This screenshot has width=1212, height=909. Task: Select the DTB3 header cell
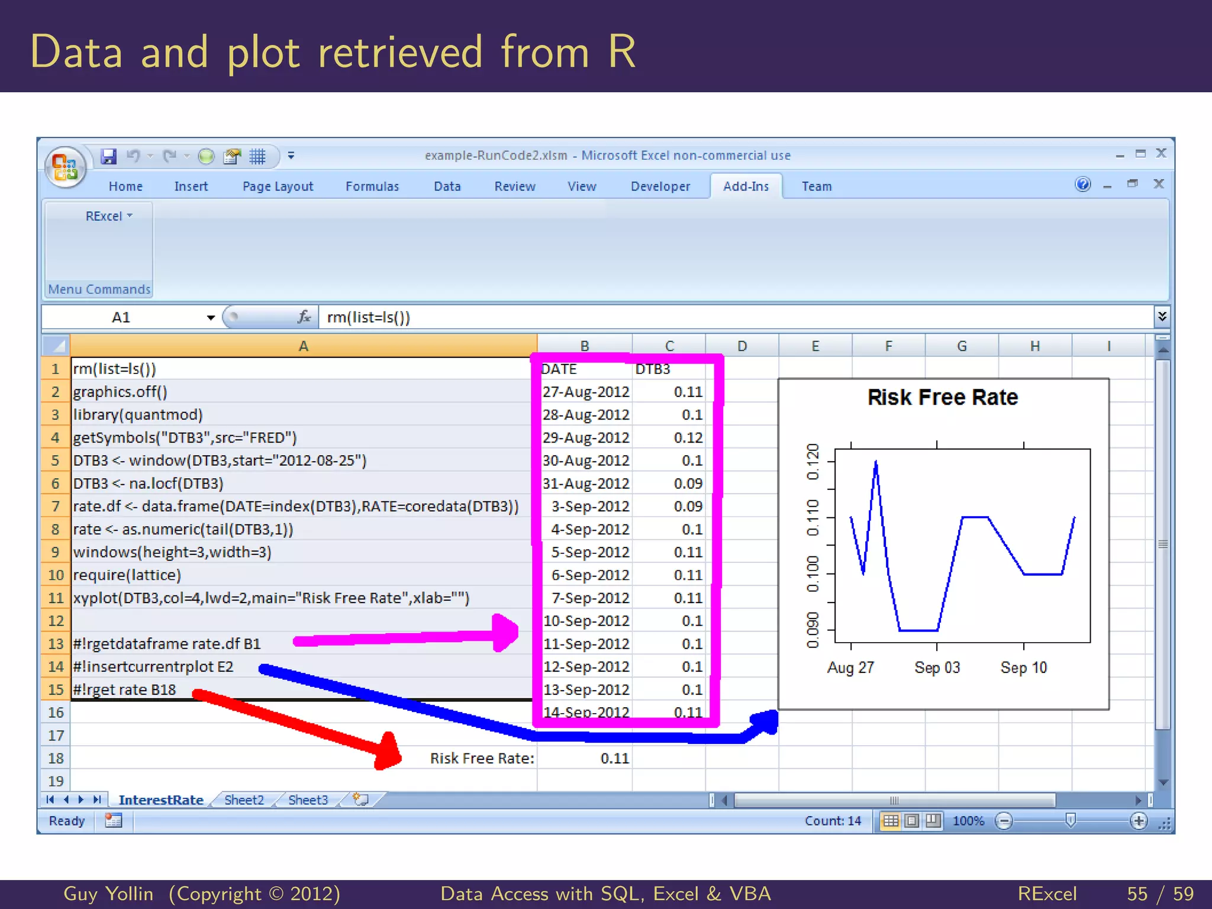(669, 369)
